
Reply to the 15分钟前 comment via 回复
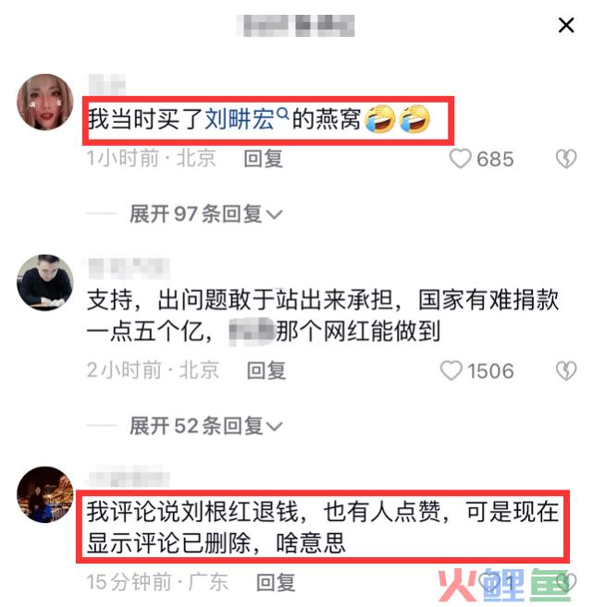coord(276,582)
